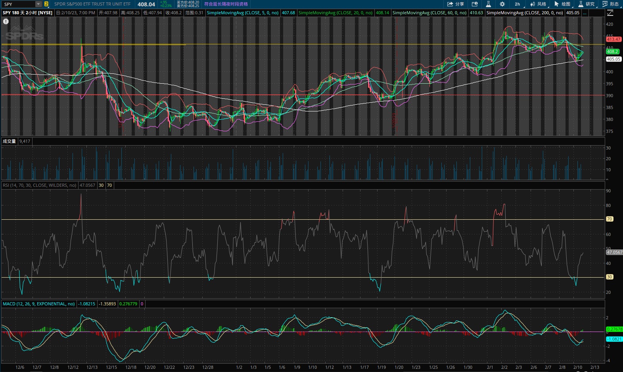
Task: Click the MACD -1.0821 value bubble
Action: click(x=614, y=339)
